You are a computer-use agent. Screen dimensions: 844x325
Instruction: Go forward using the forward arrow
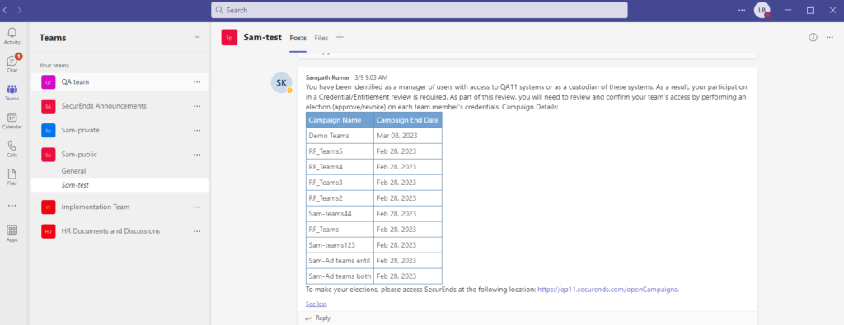[x=20, y=10]
